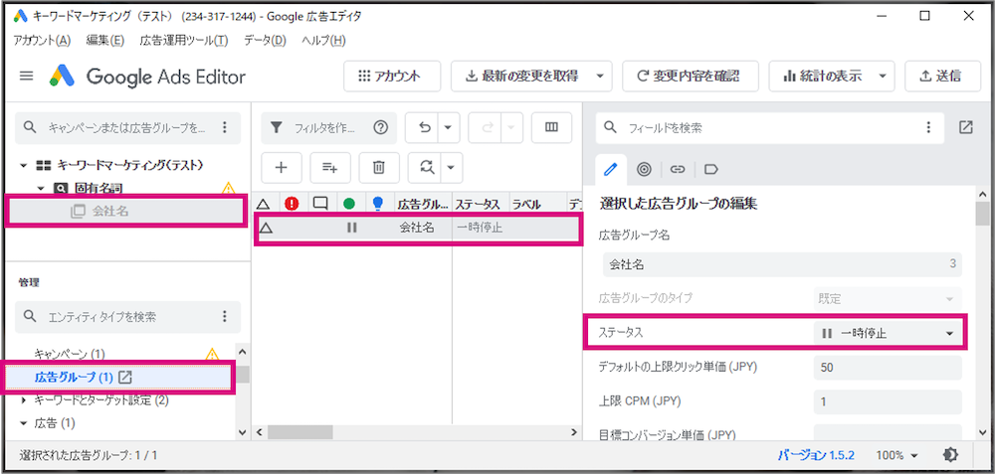Open the 統計の表示 dropdown arrow
This screenshot has width=995, height=474.
click(883, 77)
